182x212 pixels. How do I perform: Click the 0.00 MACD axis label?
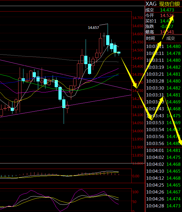coord(136,176)
